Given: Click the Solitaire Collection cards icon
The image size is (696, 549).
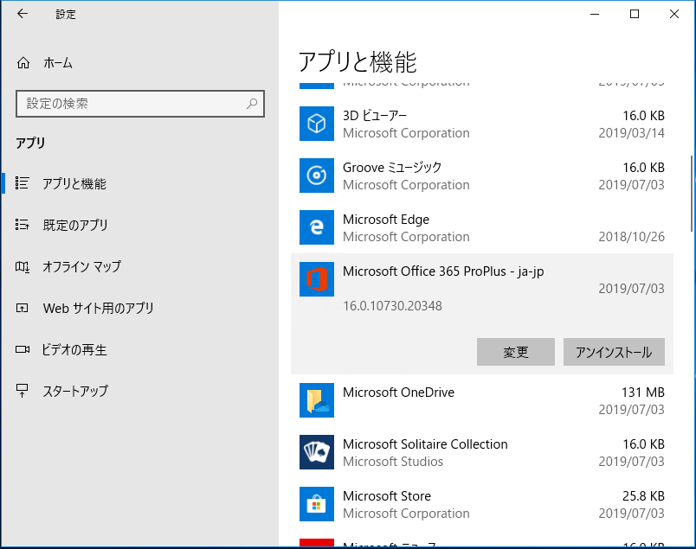Looking at the screenshot, I should (317, 452).
